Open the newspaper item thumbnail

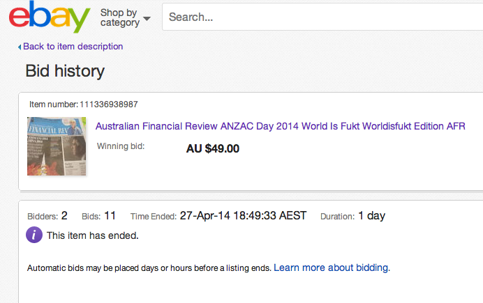(x=57, y=146)
